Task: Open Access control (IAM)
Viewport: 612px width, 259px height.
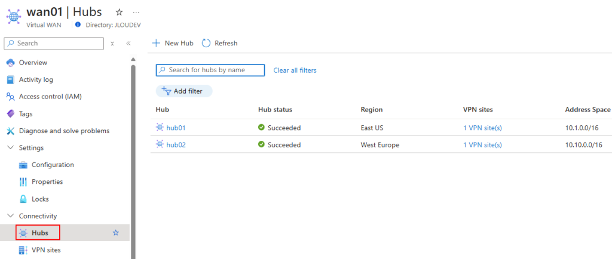Action: 50,97
